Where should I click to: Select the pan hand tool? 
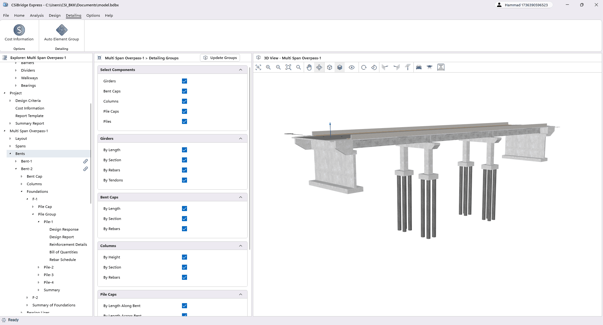[x=309, y=67]
